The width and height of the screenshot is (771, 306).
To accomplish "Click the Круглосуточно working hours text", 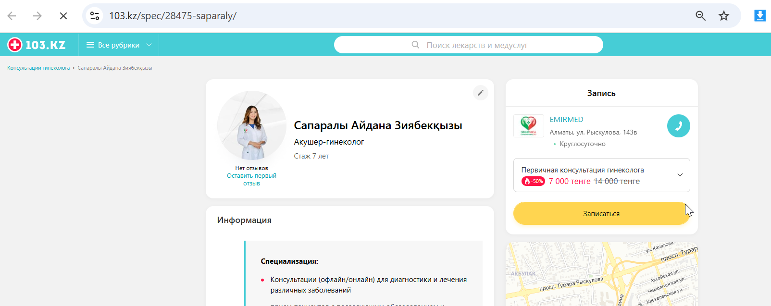I will (583, 144).
